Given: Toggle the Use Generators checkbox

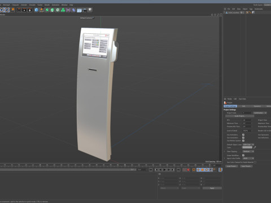Looking at the screenshot, I should click(x=243, y=138).
